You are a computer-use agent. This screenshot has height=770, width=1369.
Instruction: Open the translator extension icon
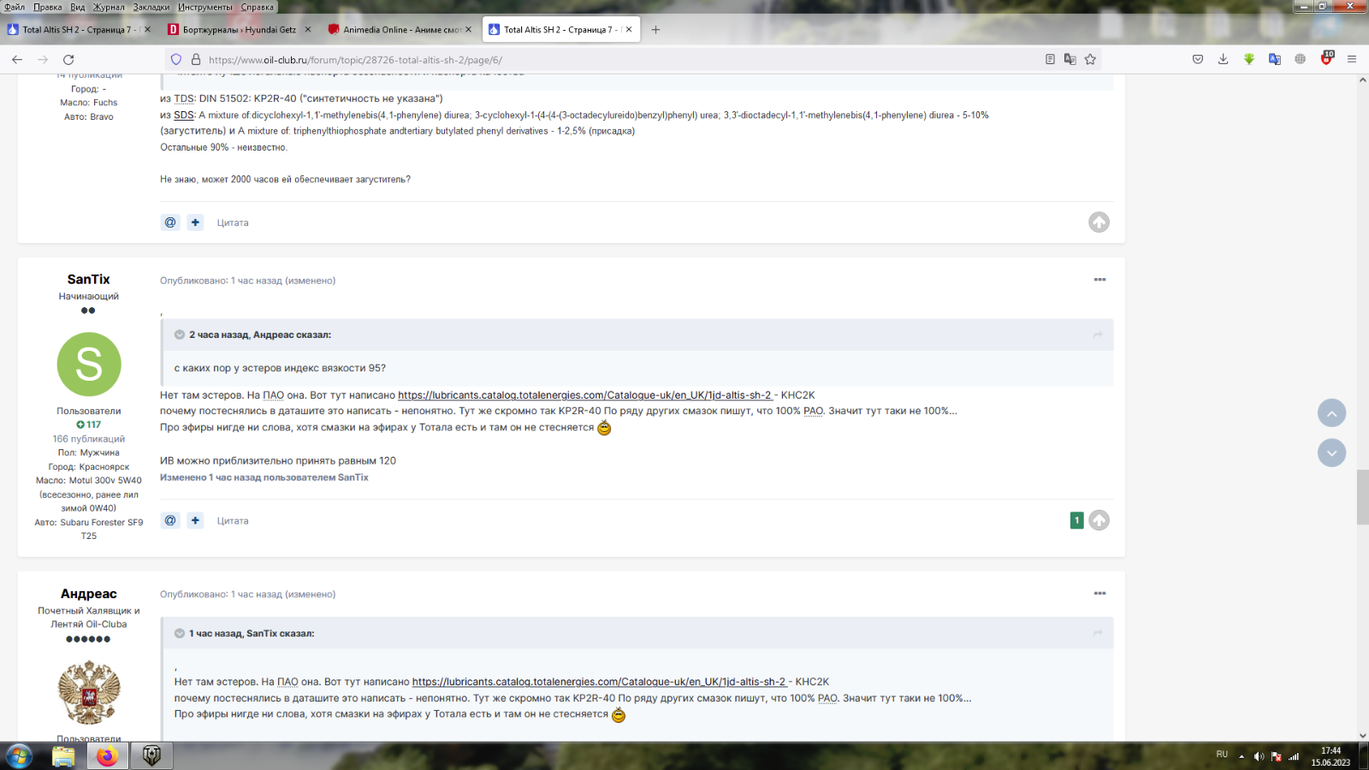tap(1275, 60)
